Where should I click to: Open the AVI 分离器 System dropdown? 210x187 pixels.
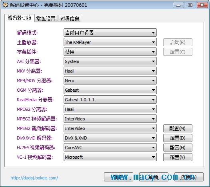[110, 61]
